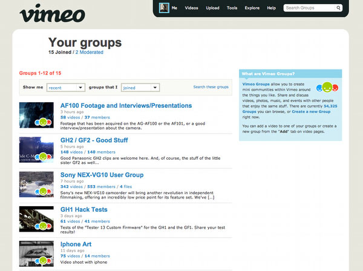Click the GH2 / GF2 group thumbnail
Image resolution: width=363 pixels, height=271 pixels.
tap(36, 150)
